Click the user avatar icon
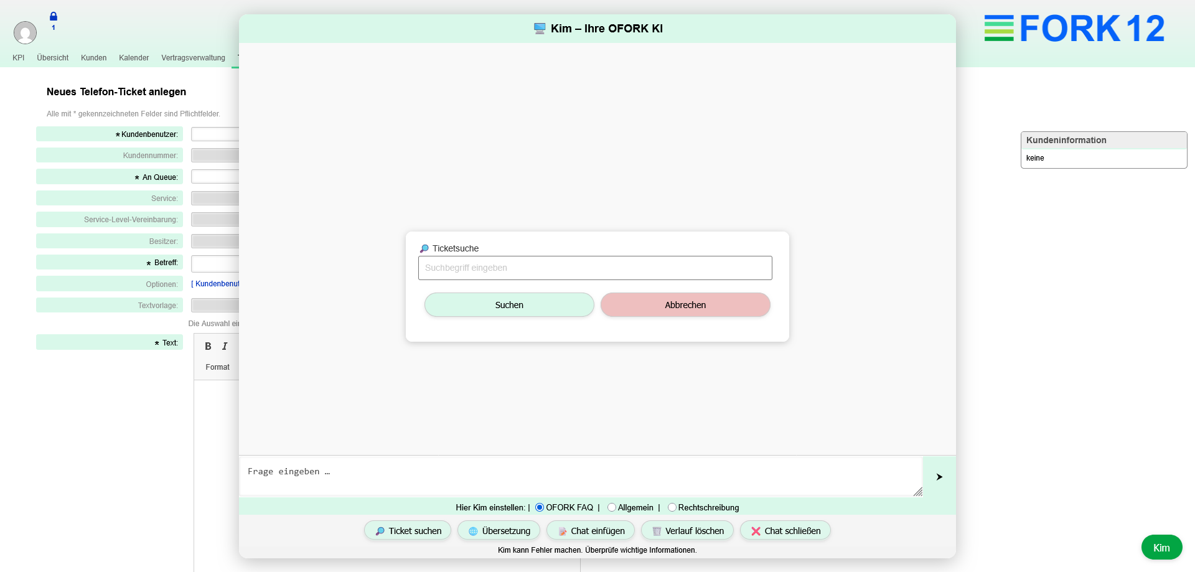1195x572 pixels. pyautogui.click(x=25, y=32)
